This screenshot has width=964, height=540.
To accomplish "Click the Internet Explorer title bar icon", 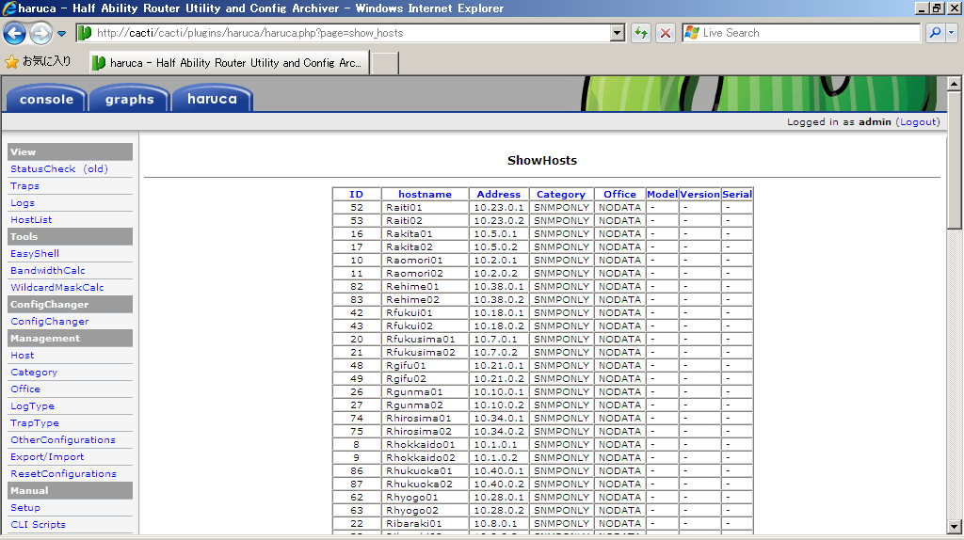I will click(8, 8).
